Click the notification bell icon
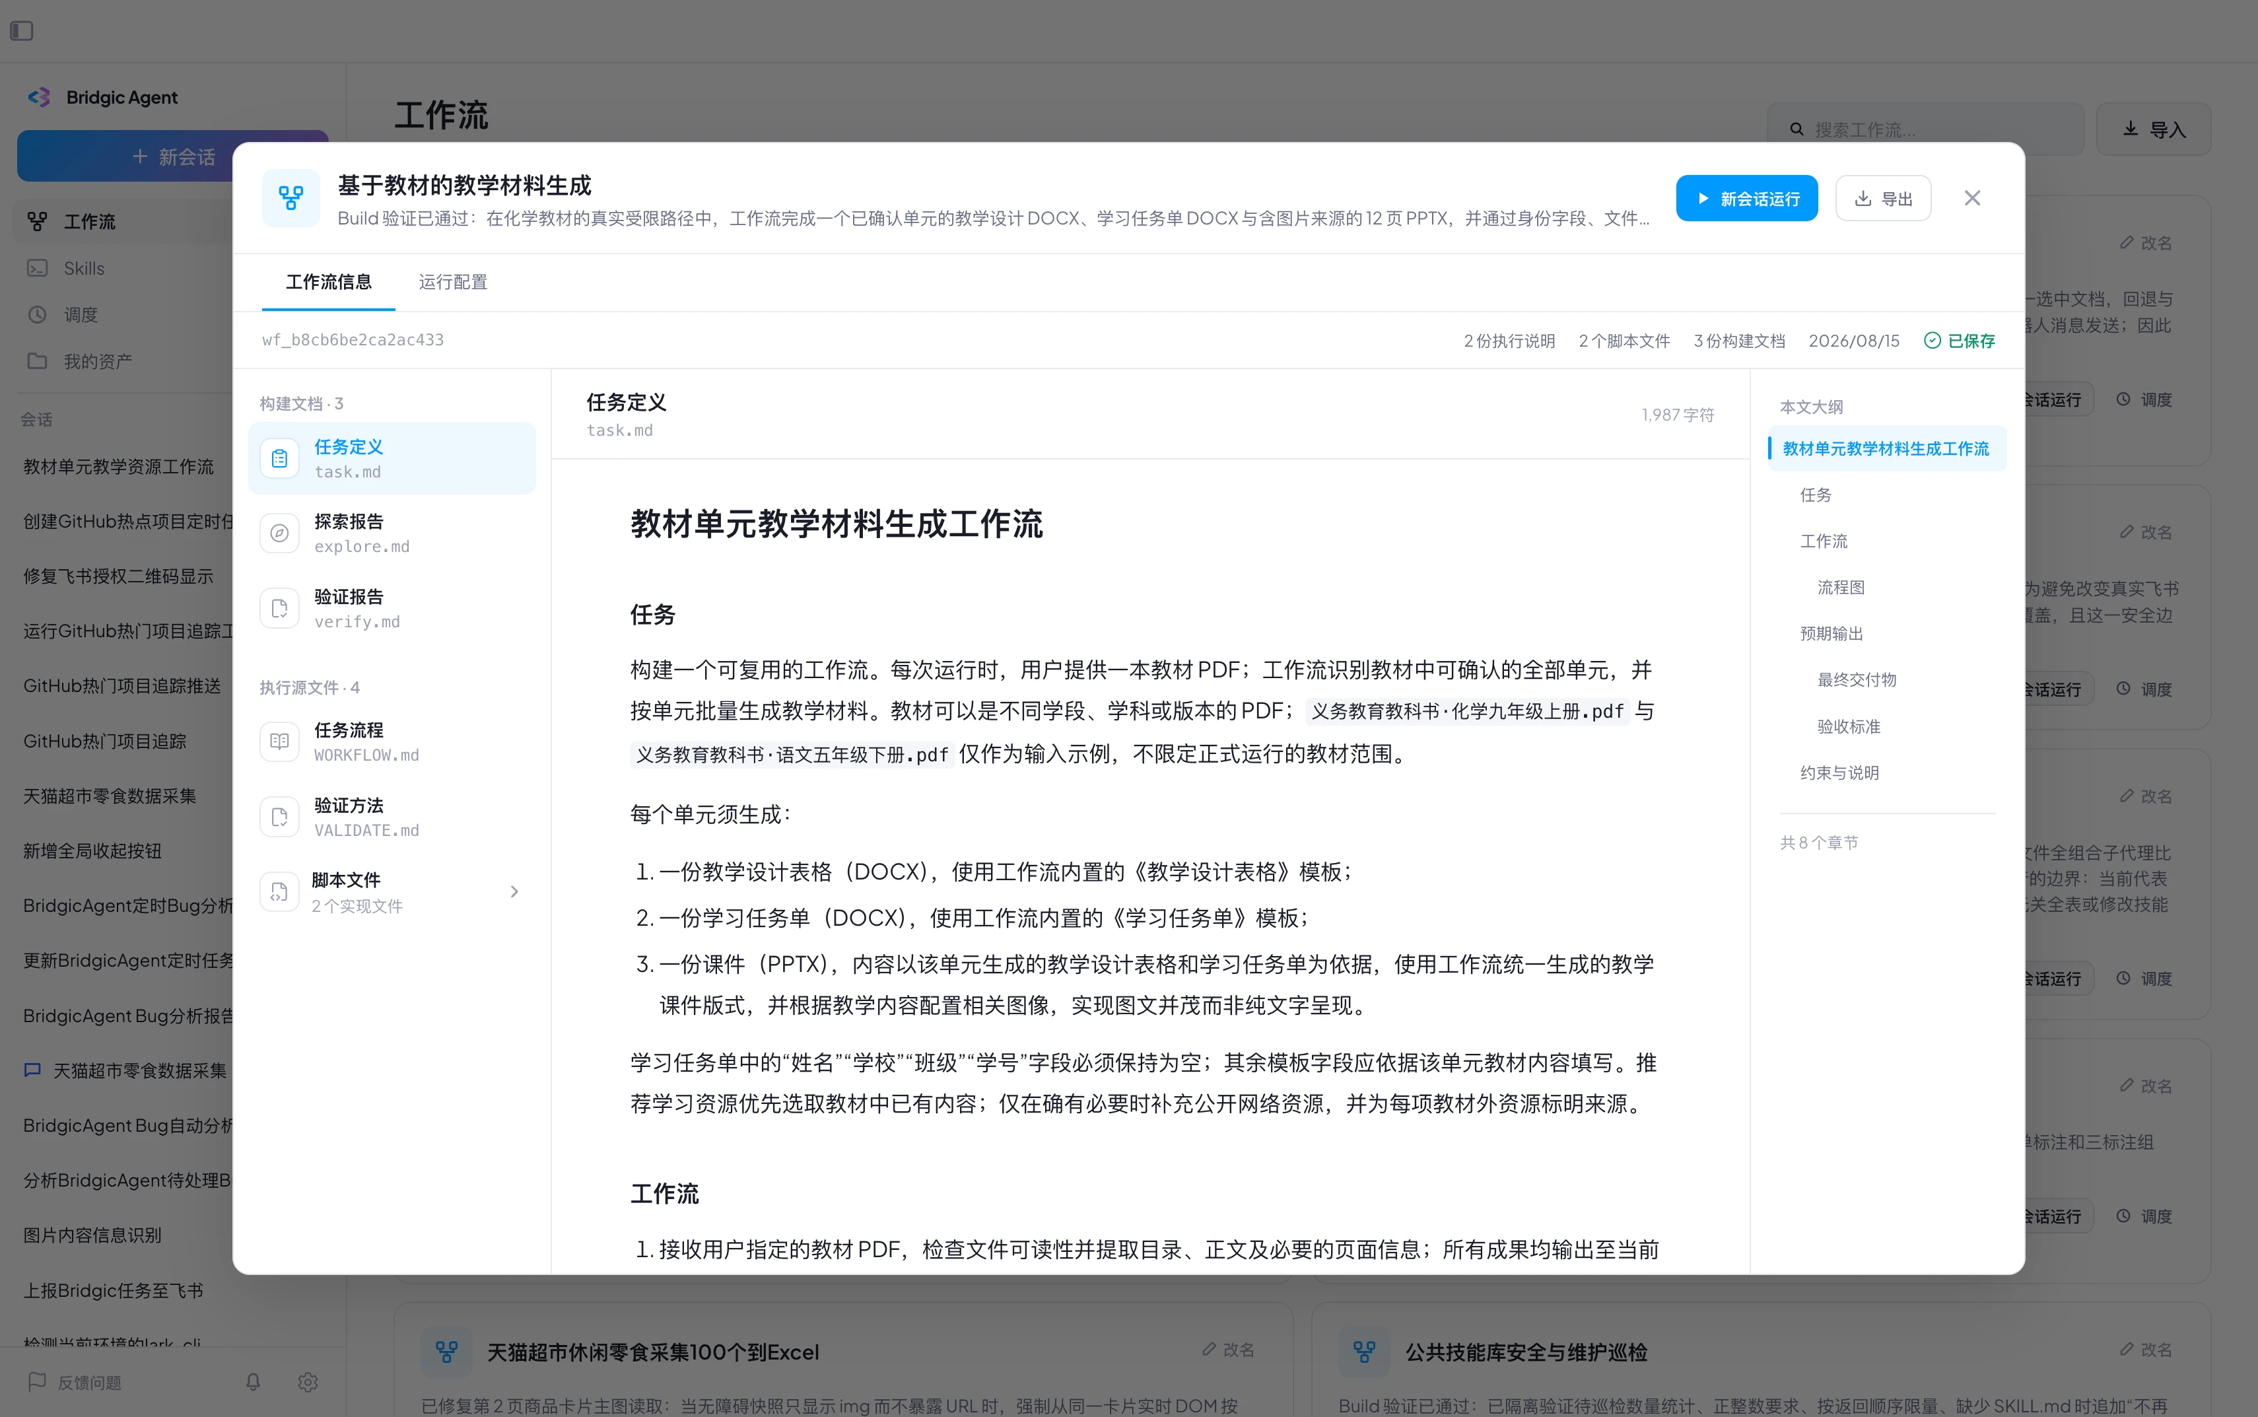2258x1417 pixels. click(x=253, y=1381)
